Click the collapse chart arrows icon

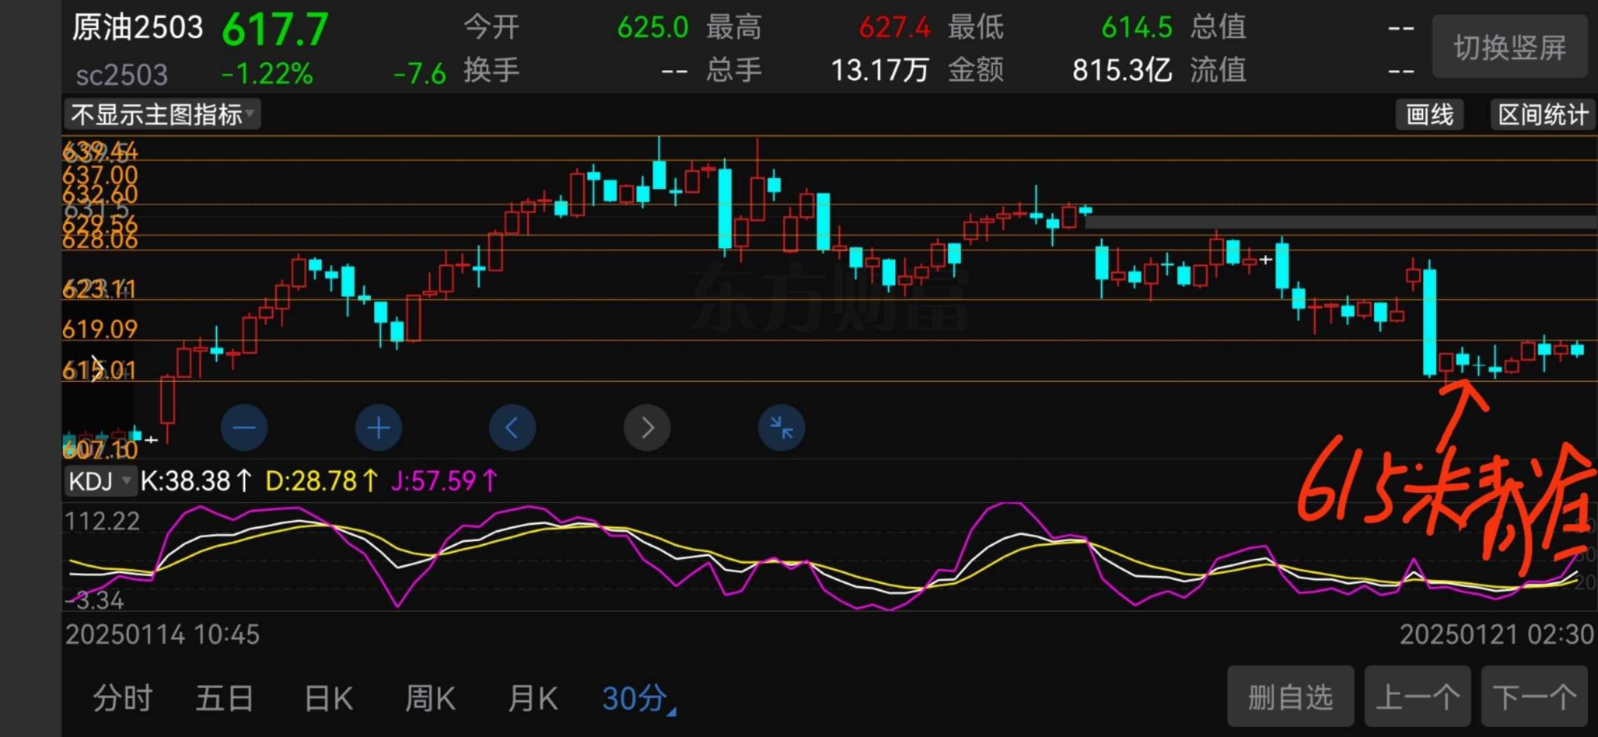tap(781, 428)
